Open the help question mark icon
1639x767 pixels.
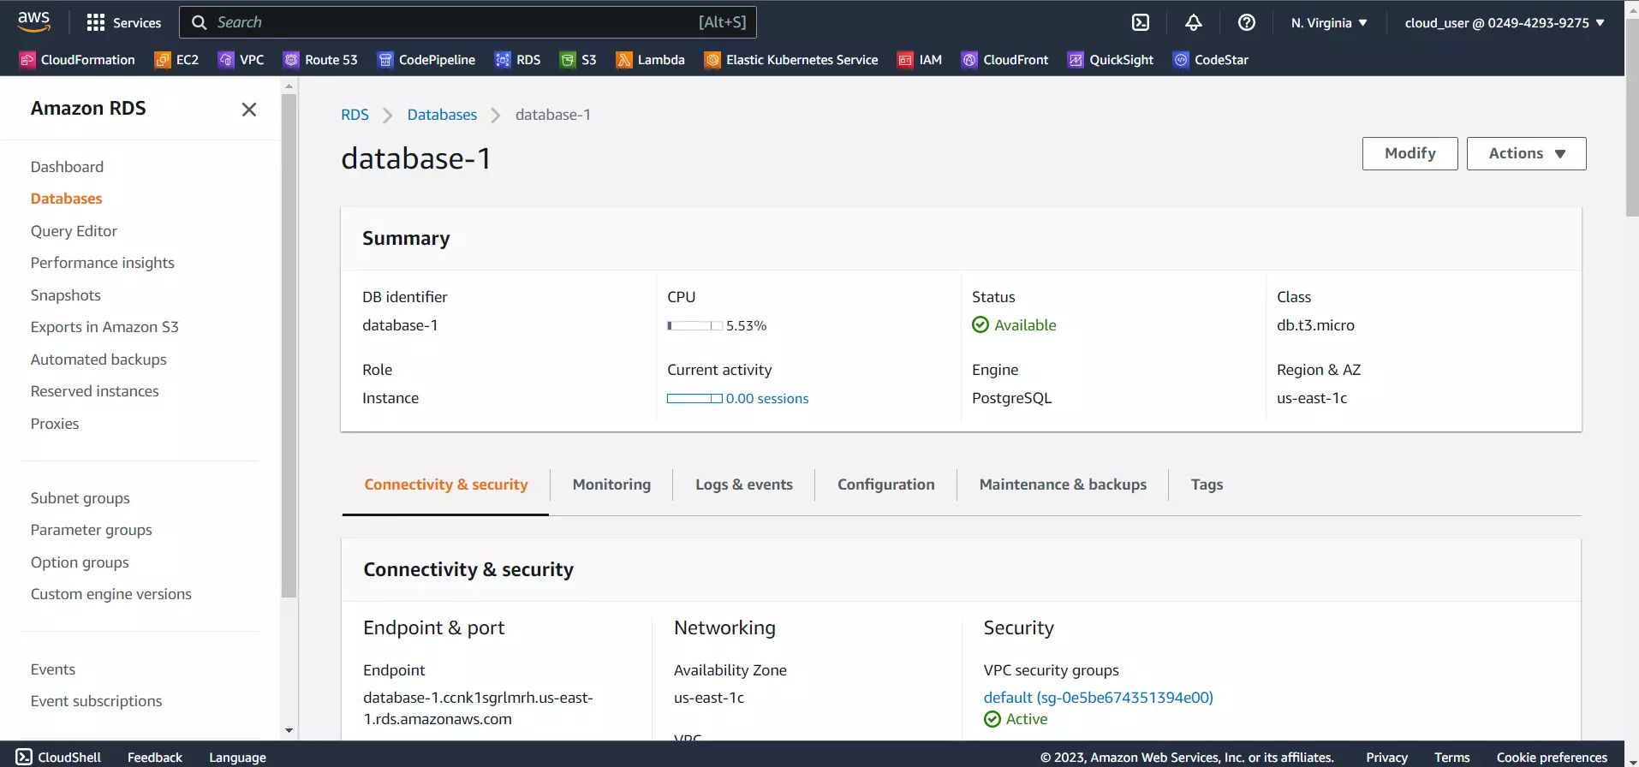click(1247, 22)
